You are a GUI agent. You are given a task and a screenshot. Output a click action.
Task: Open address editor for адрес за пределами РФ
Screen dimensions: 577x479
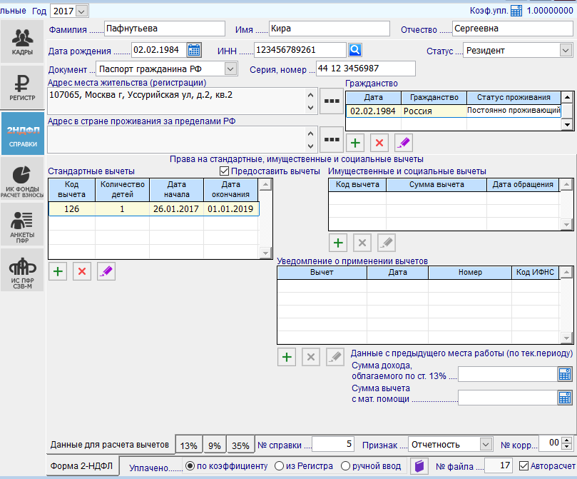[x=332, y=139]
